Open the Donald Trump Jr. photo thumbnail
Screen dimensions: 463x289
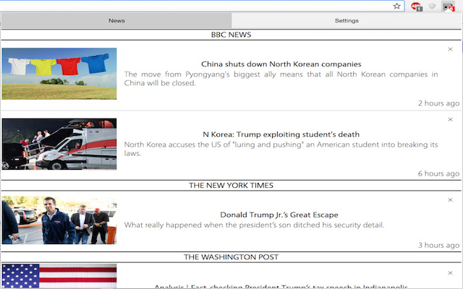click(59, 220)
